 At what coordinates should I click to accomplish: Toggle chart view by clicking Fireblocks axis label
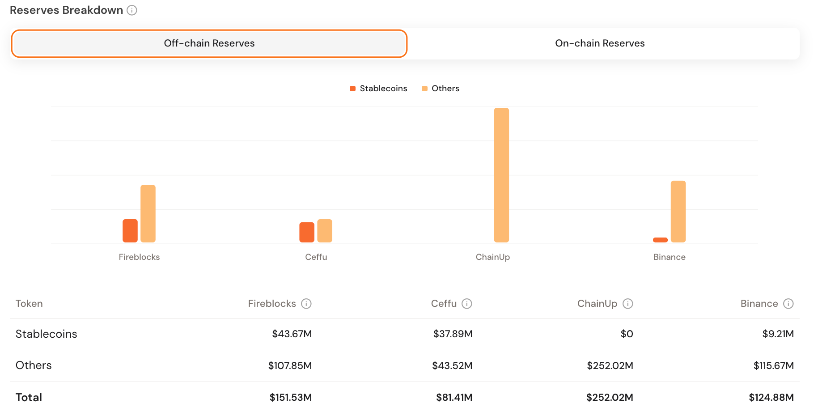tap(139, 257)
